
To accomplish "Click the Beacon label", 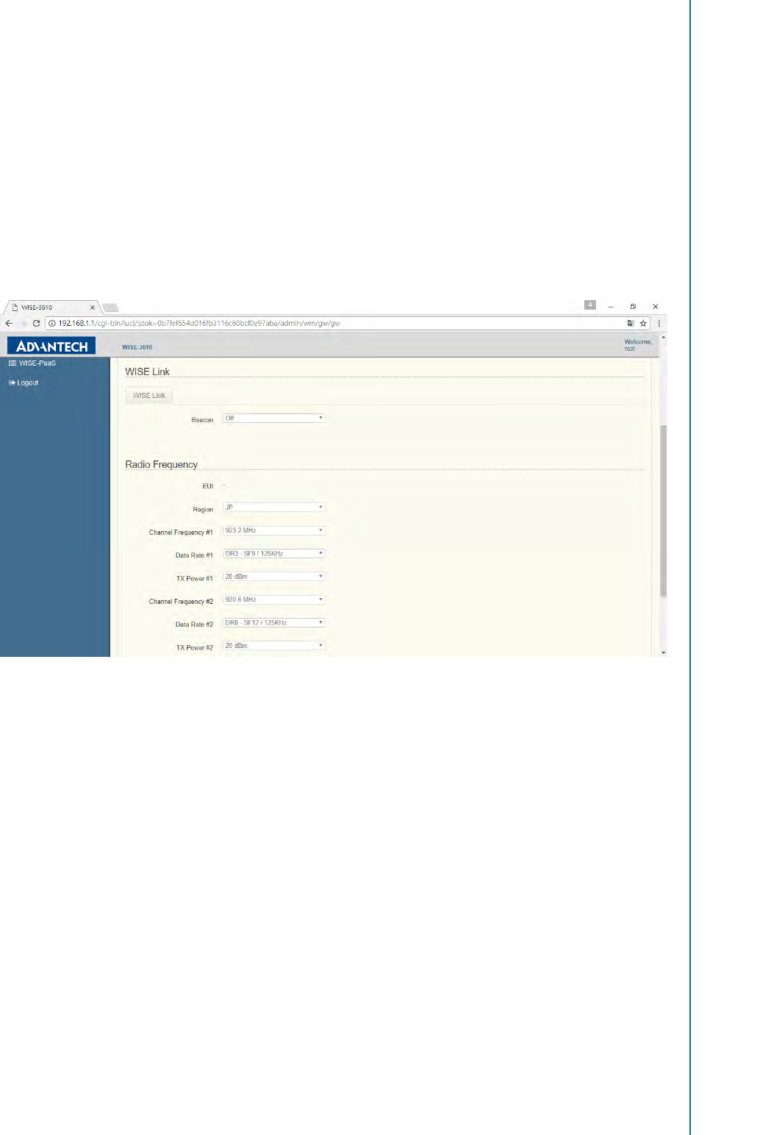I will 202,420.
